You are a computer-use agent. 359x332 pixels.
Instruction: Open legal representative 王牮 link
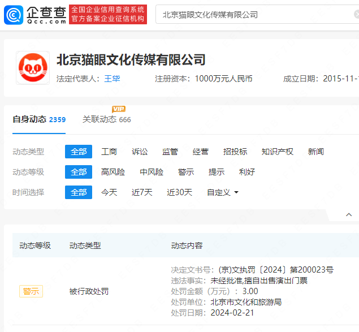(x=112, y=79)
